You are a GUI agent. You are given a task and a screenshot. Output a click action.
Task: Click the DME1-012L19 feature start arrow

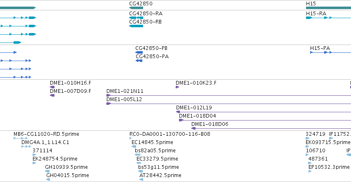178,112
